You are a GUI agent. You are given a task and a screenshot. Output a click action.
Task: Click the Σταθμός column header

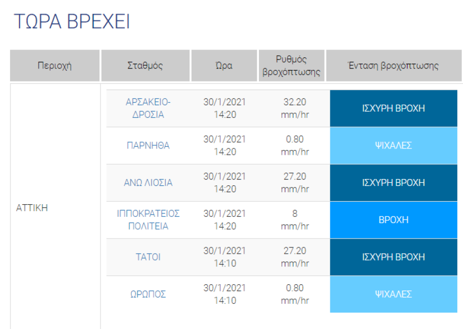click(145, 66)
